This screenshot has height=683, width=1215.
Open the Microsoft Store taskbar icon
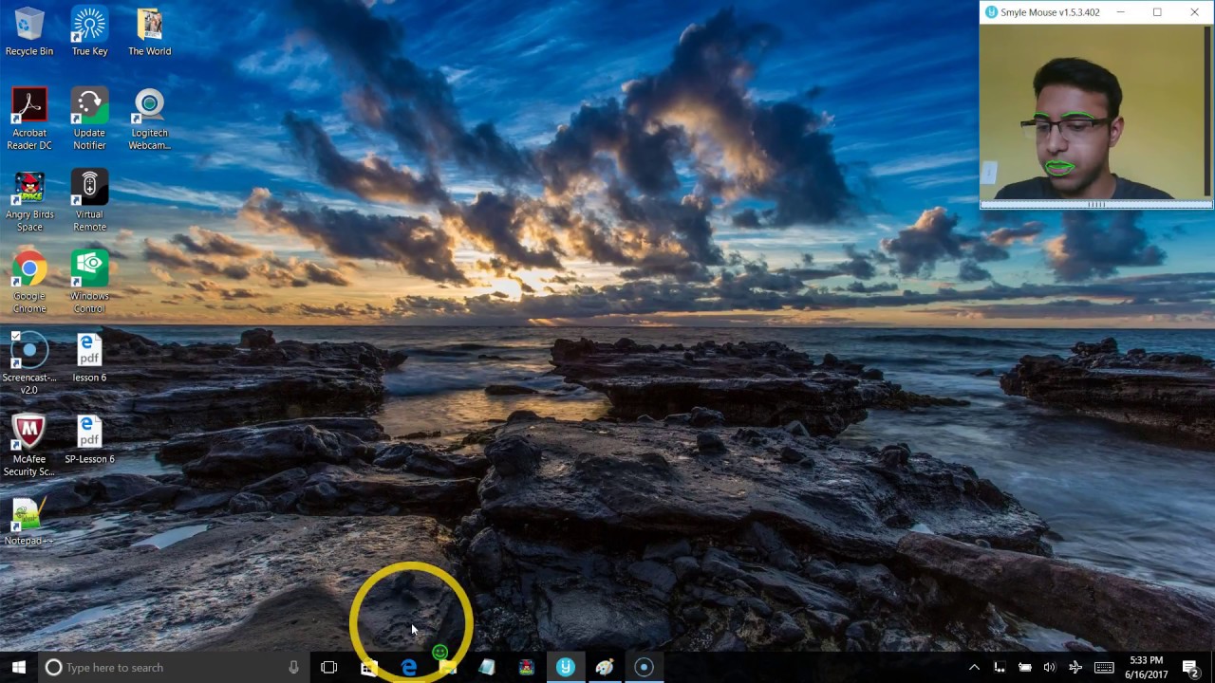368,667
